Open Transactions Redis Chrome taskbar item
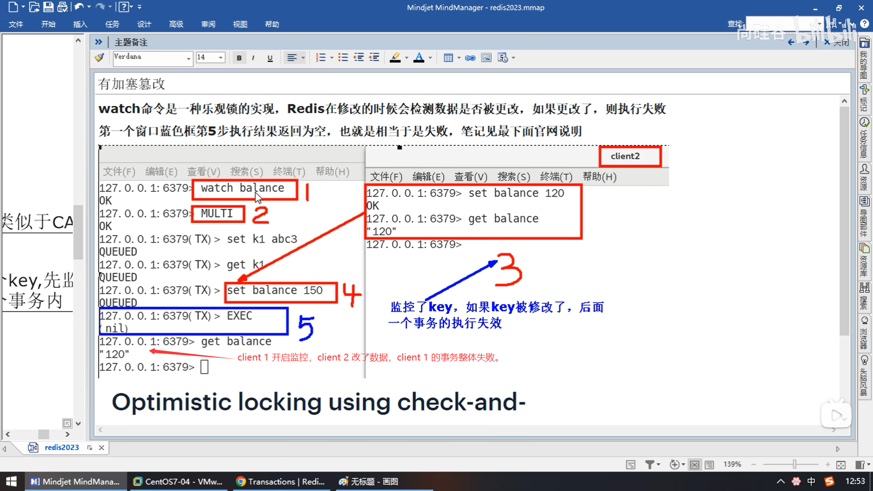The width and height of the screenshot is (873, 491). click(281, 481)
